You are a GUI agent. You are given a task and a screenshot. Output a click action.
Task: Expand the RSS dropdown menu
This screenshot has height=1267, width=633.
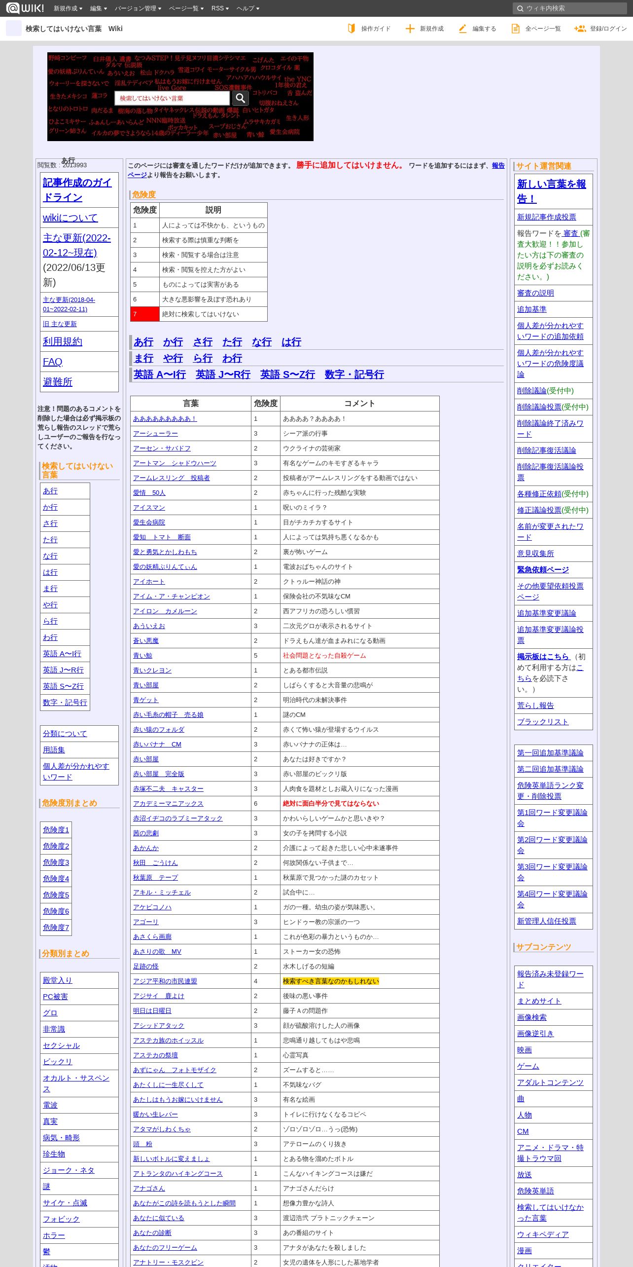point(220,8)
